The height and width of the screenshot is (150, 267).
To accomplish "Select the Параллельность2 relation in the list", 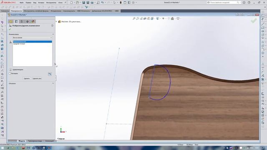I will click(x=33, y=42).
